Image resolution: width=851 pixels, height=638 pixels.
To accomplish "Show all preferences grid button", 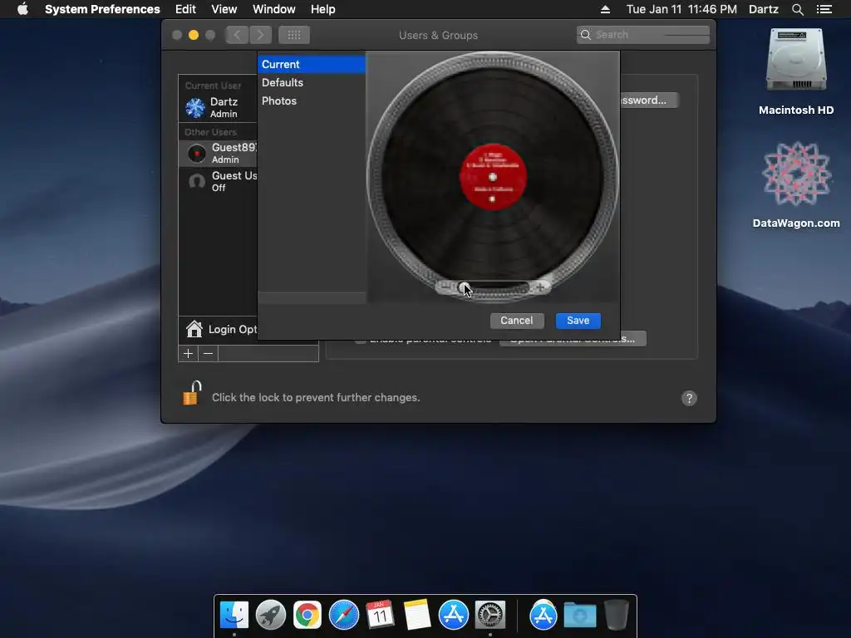I will [293, 35].
